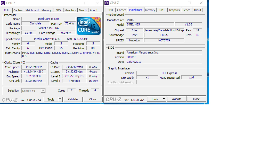Screen dimensions: 260x162
Task: Click the x 11.0 multiplier value
Action: [x=34, y=71]
